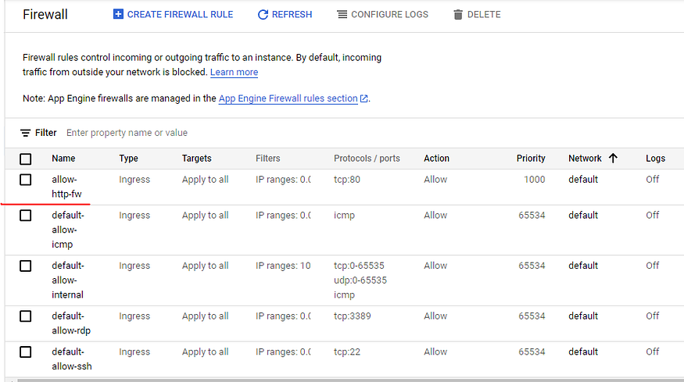
Task: Open the default-allow-rdp rule name
Action: point(71,323)
